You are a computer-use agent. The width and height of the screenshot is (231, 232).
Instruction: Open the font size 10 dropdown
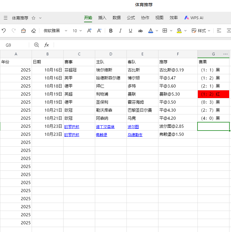point(77,31)
